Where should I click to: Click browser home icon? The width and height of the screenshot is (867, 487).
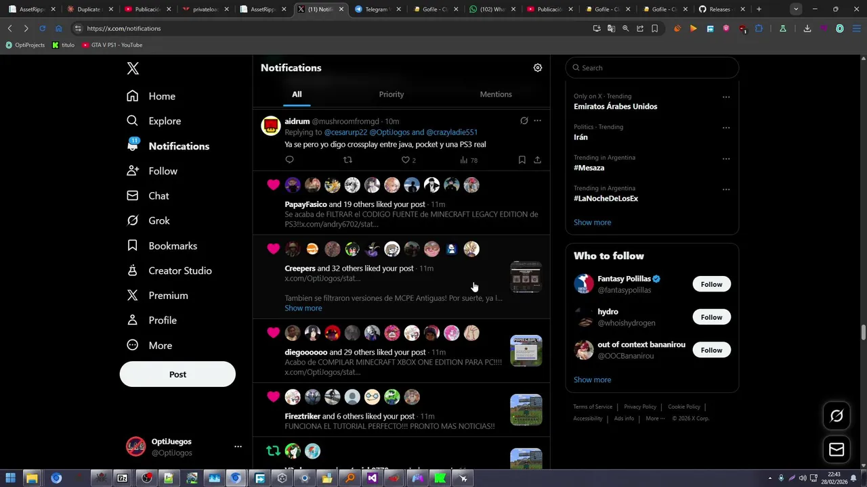pos(58,28)
